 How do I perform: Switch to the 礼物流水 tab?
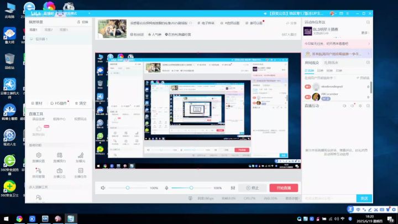pos(331,62)
